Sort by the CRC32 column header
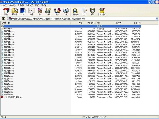159x119 pixels. pyautogui.click(x=135, y=23)
